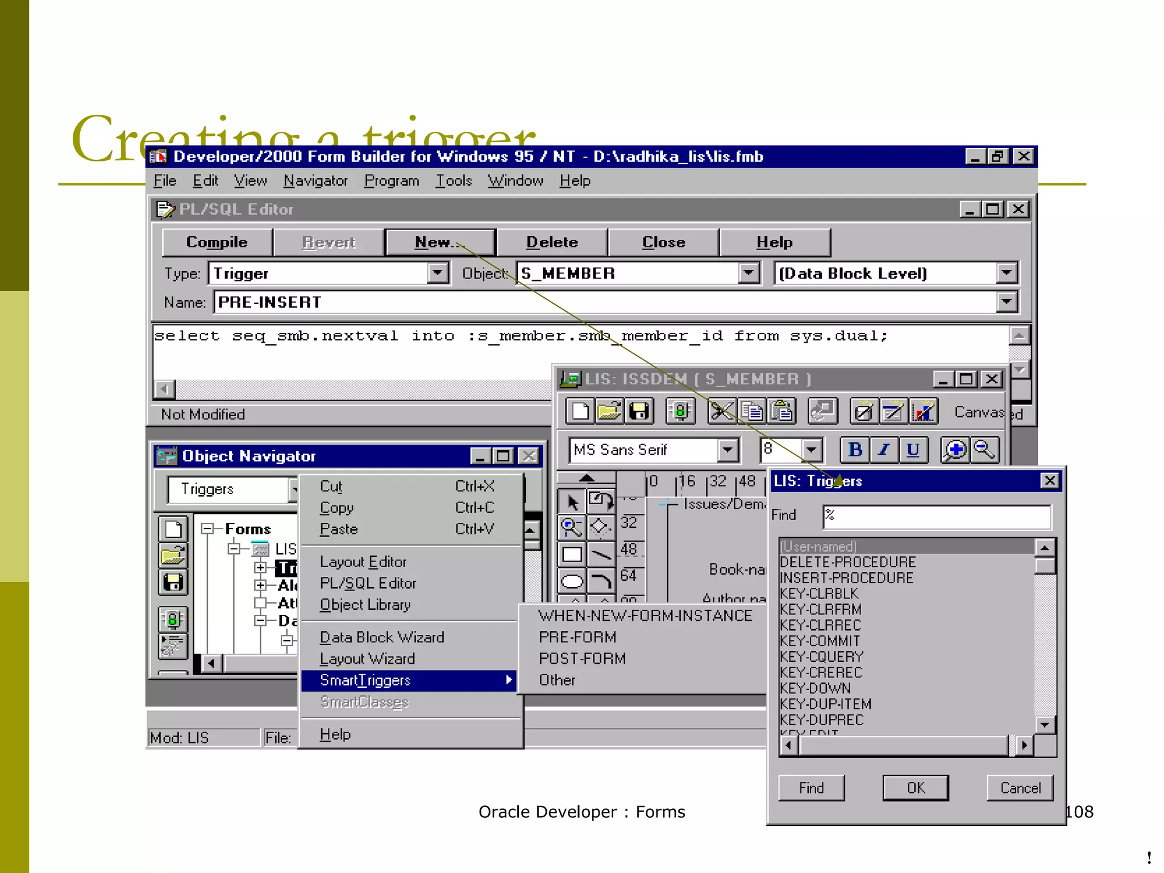
Task: Click the Cut scissors icon in Layout Editor
Action: coord(722,411)
